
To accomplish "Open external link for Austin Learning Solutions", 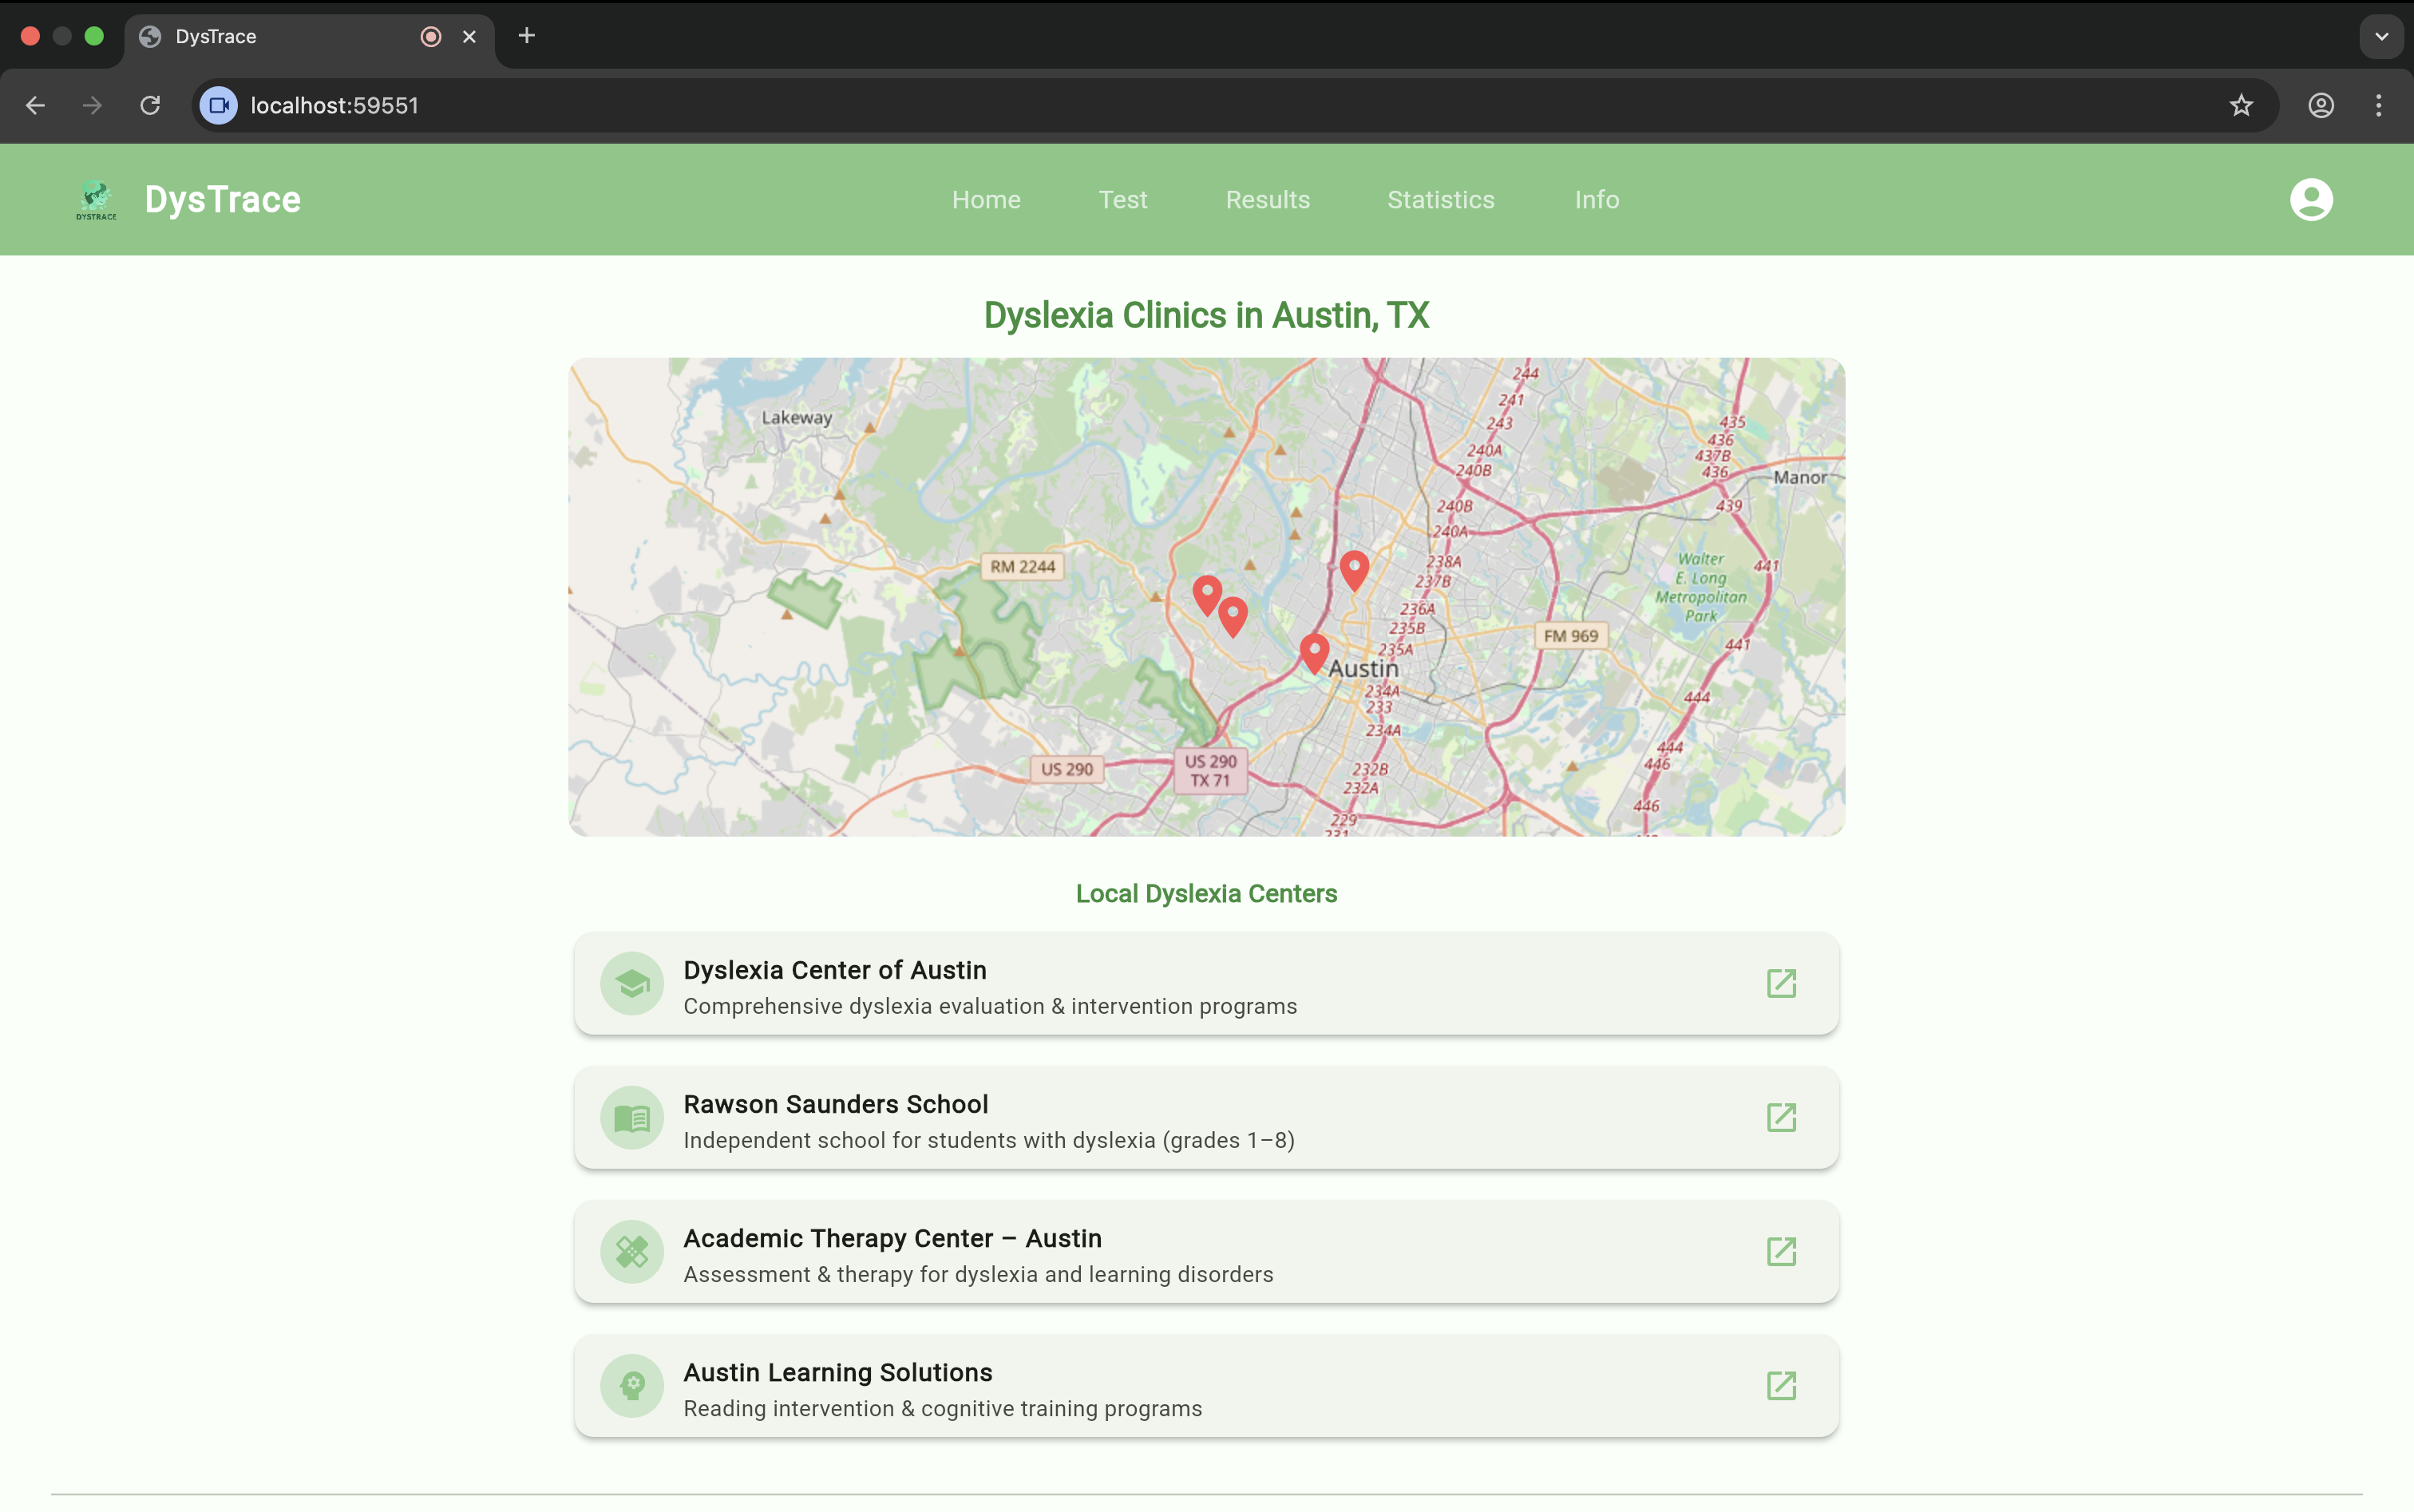I will [x=1781, y=1385].
